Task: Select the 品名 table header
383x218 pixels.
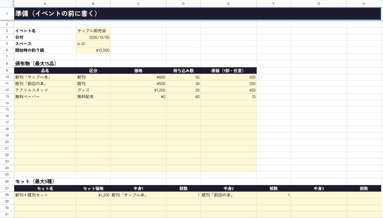Action: tap(45, 71)
